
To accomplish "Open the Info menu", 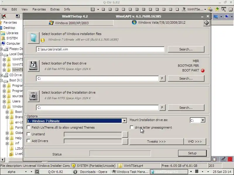I will 67,9.
